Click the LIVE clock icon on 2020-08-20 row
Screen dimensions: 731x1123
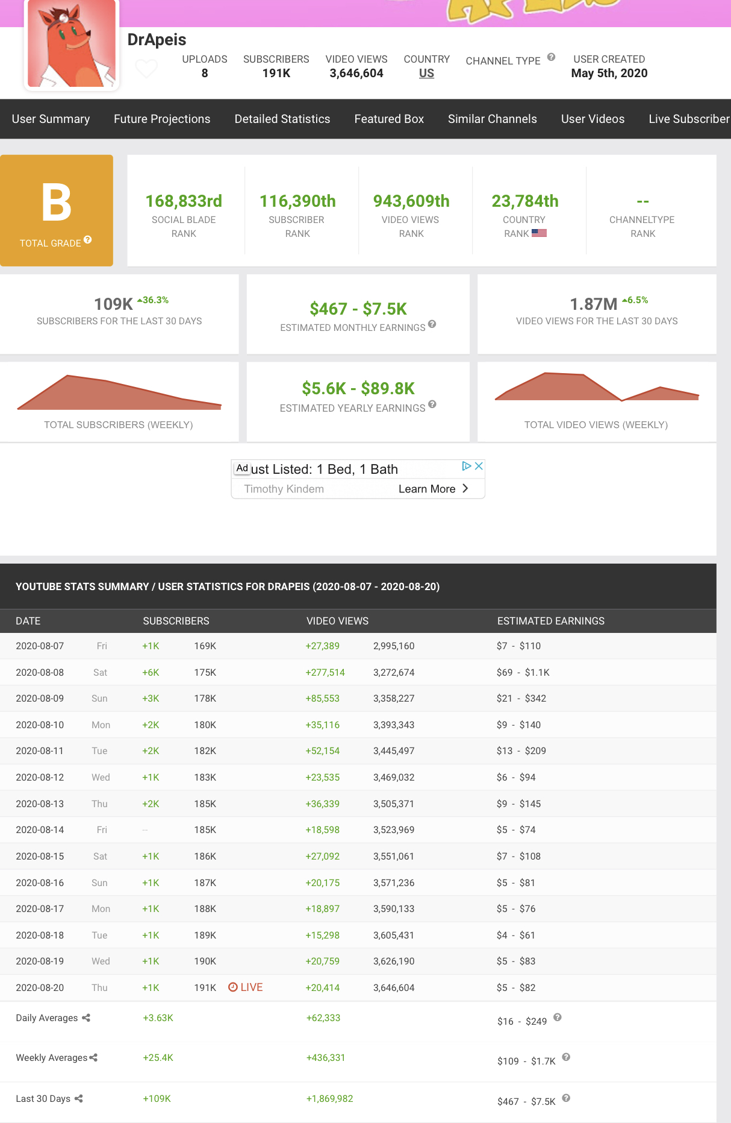tap(233, 987)
